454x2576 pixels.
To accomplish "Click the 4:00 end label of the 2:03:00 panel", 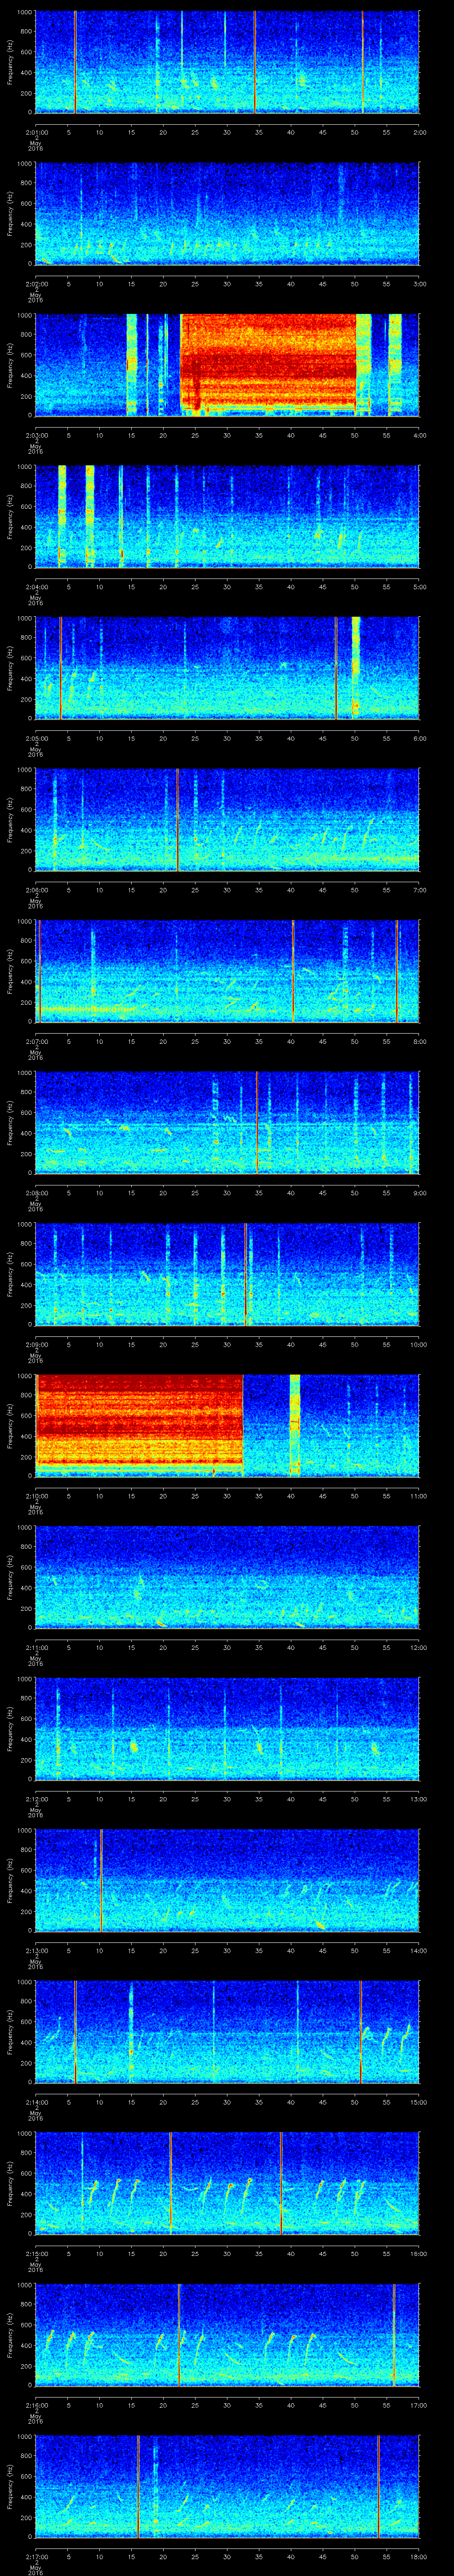I will [419, 435].
